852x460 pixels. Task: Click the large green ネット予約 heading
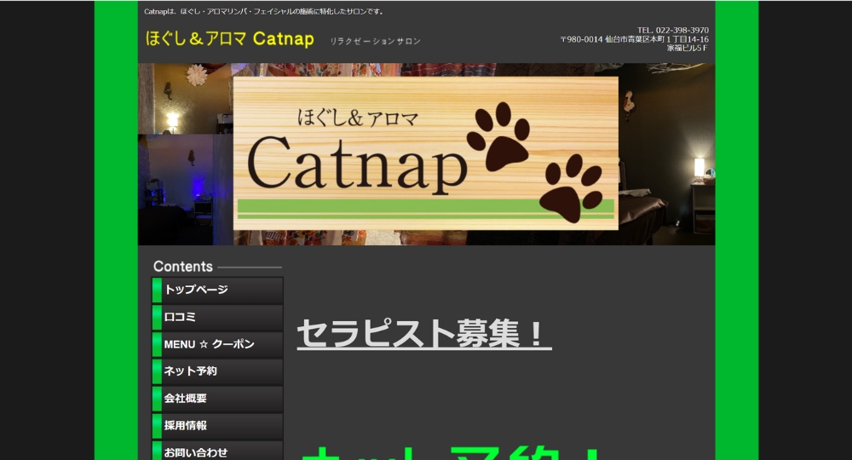pyautogui.click(x=451, y=451)
